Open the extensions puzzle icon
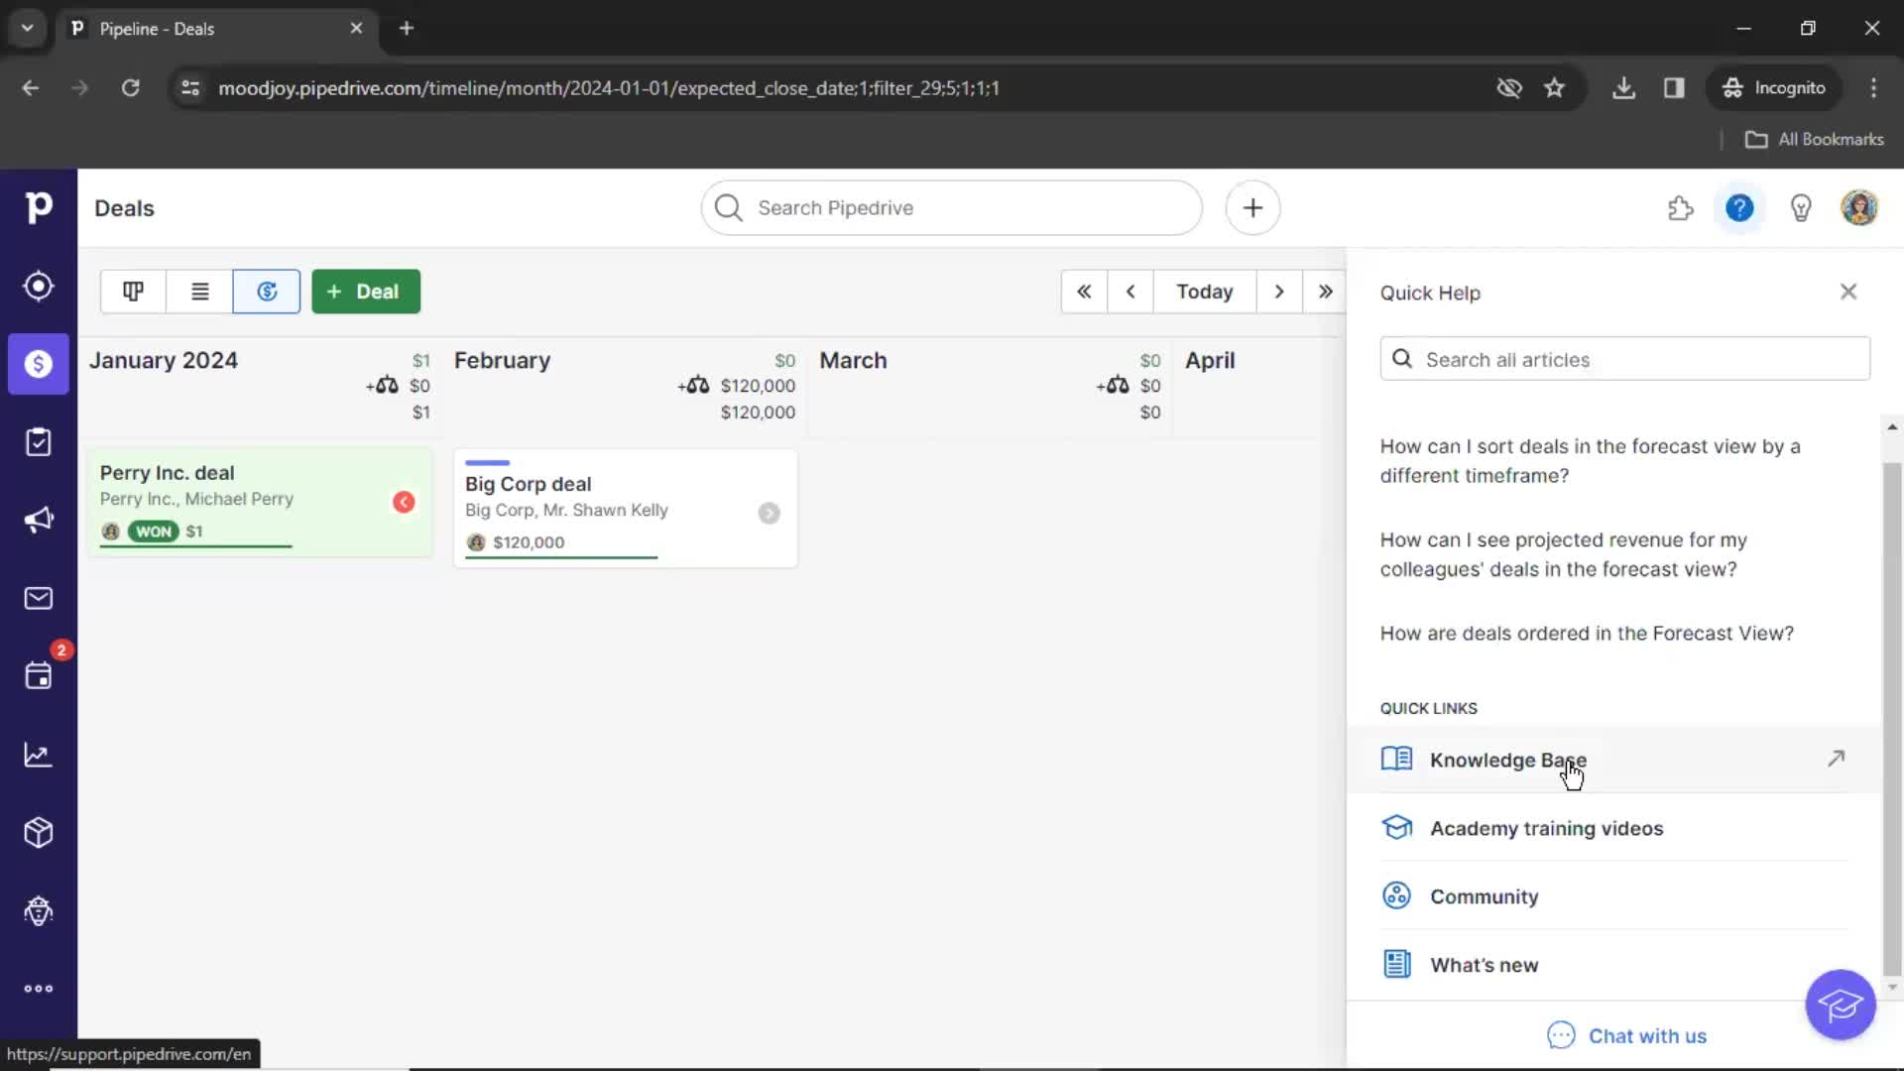Screen dimensions: 1904x1071 [1681, 208]
